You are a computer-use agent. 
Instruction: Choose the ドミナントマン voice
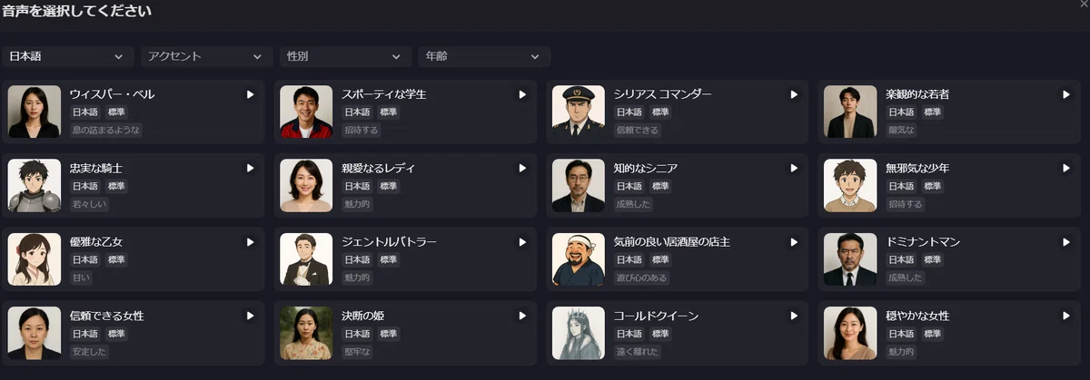click(949, 259)
